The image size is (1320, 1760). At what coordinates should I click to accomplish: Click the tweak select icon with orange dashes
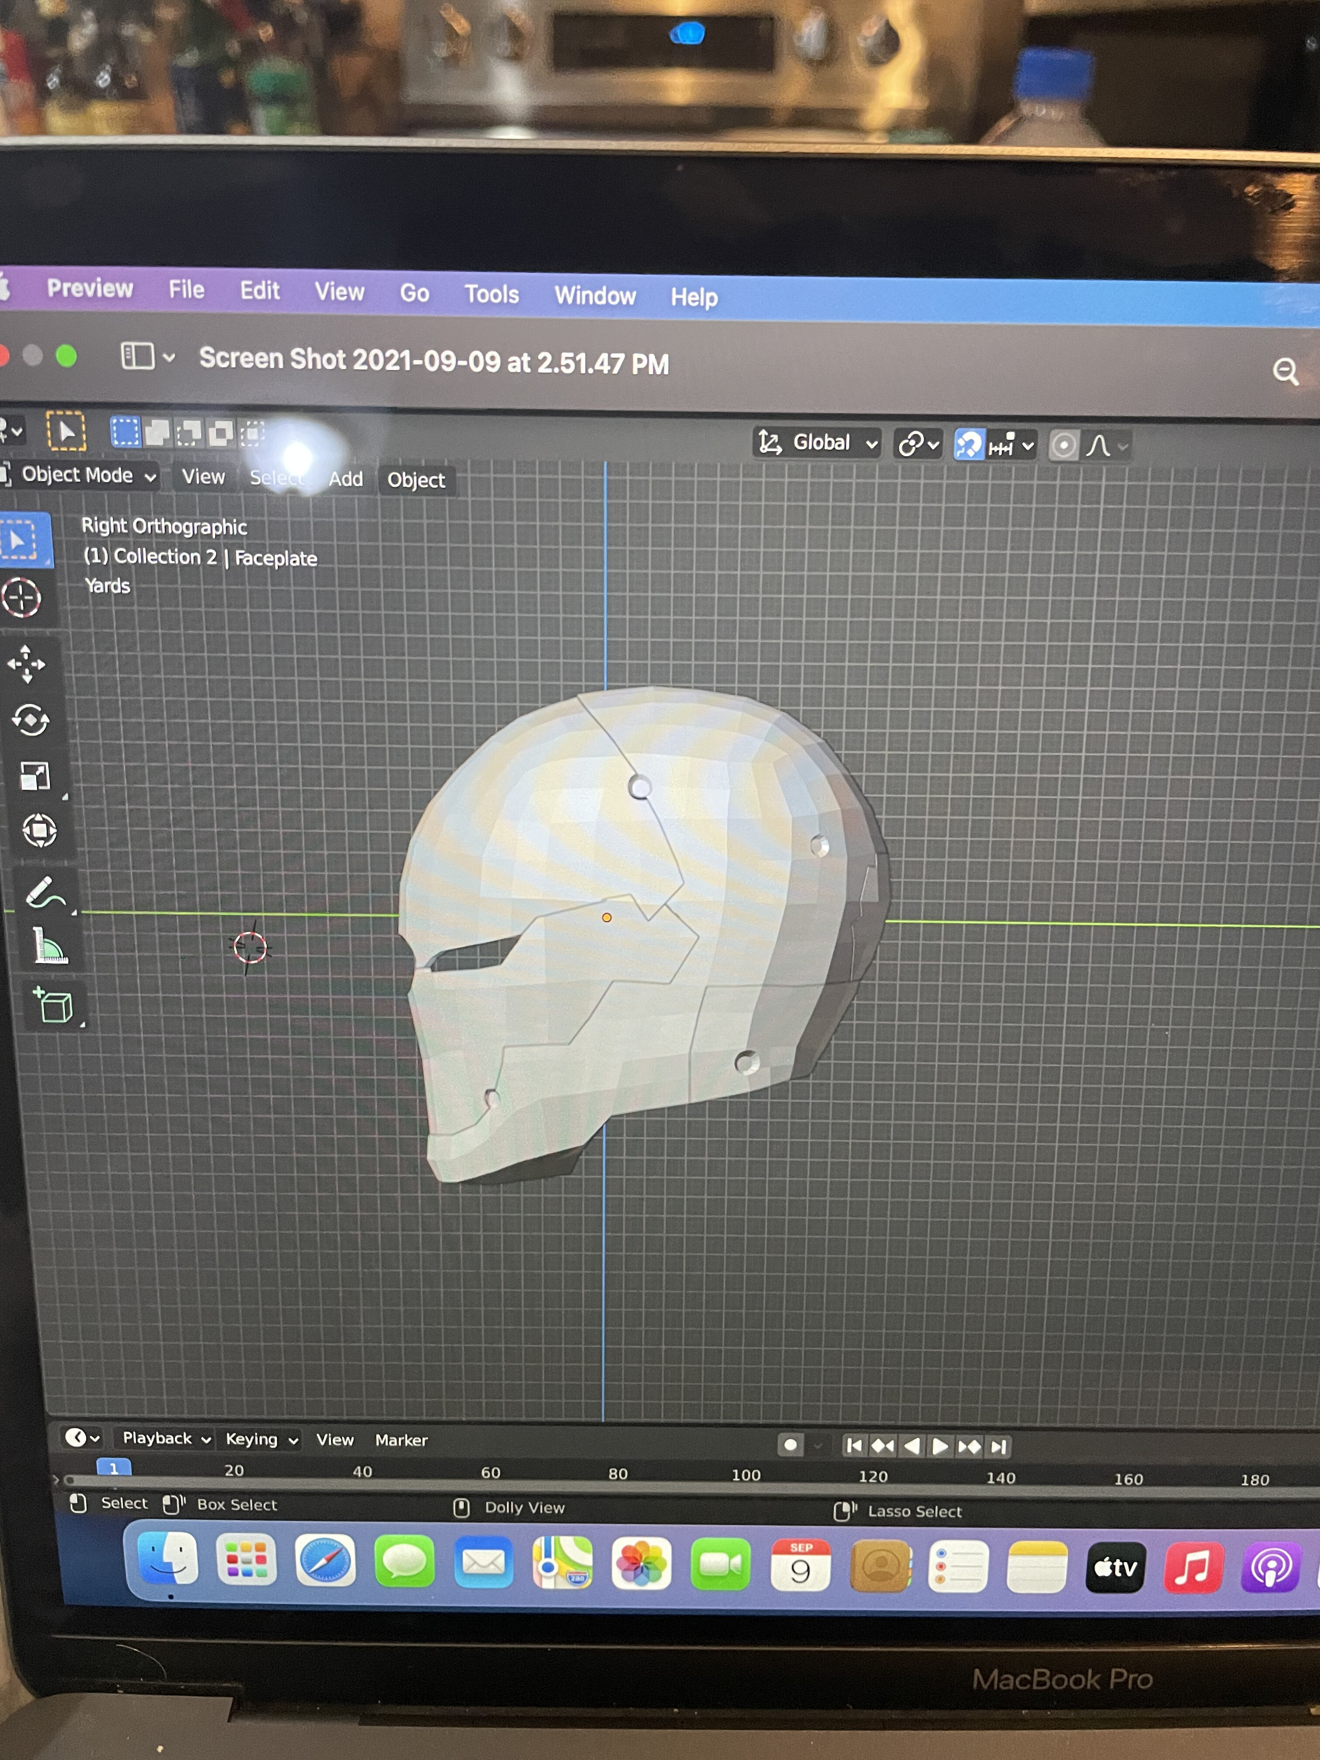[x=65, y=431]
